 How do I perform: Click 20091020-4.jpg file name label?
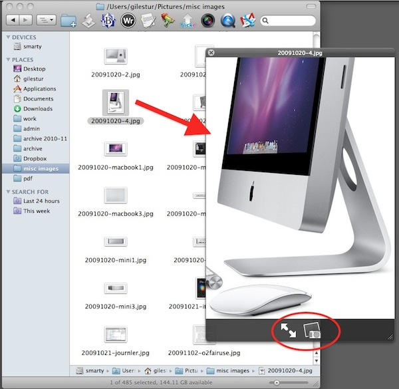116,121
